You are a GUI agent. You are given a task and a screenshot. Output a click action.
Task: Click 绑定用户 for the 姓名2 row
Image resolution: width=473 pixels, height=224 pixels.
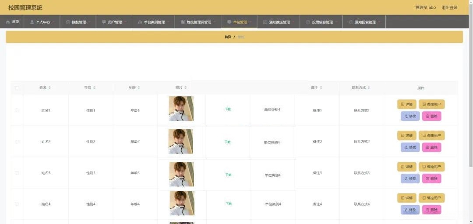432,136
